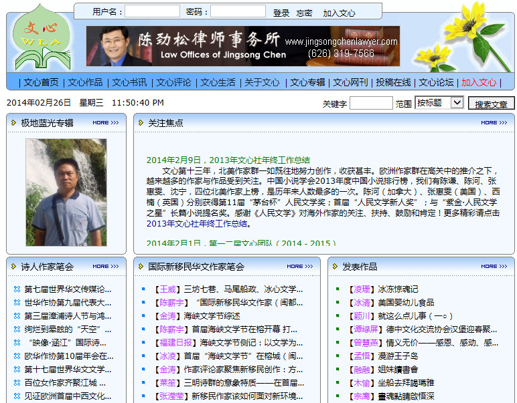Go to 文心作品 in navigation bar
Viewport: 517px width, 403px height.
85,82
